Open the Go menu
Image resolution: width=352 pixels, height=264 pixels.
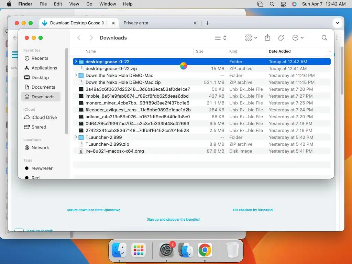tap(89, 4)
